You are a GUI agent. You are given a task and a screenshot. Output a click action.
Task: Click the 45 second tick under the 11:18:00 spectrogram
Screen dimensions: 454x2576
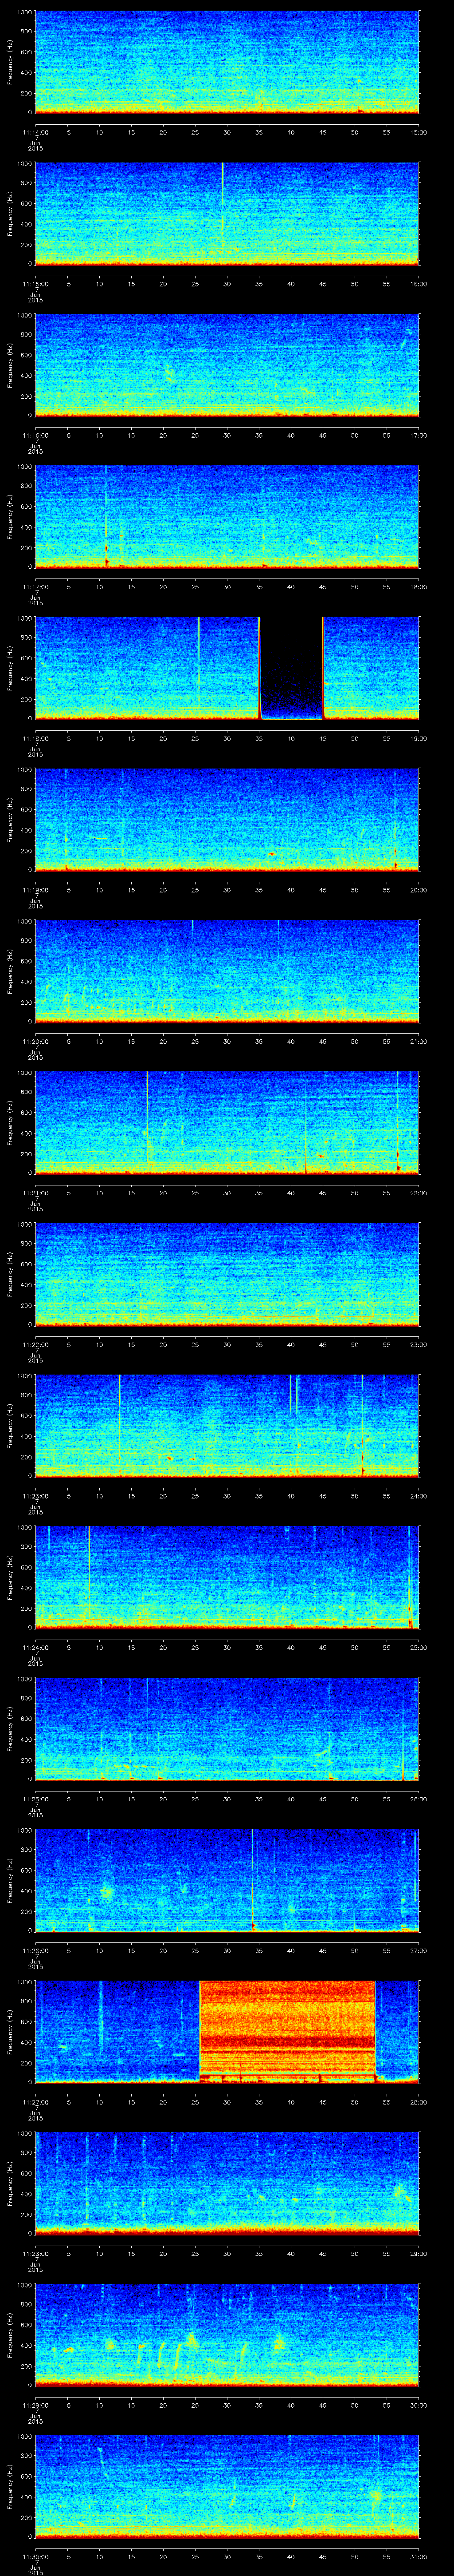[323, 739]
